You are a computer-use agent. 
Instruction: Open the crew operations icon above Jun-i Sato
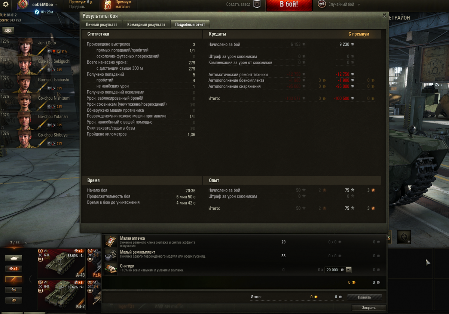(x=8, y=30)
